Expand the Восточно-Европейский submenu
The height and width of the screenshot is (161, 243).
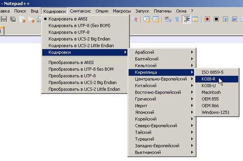click(162, 92)
